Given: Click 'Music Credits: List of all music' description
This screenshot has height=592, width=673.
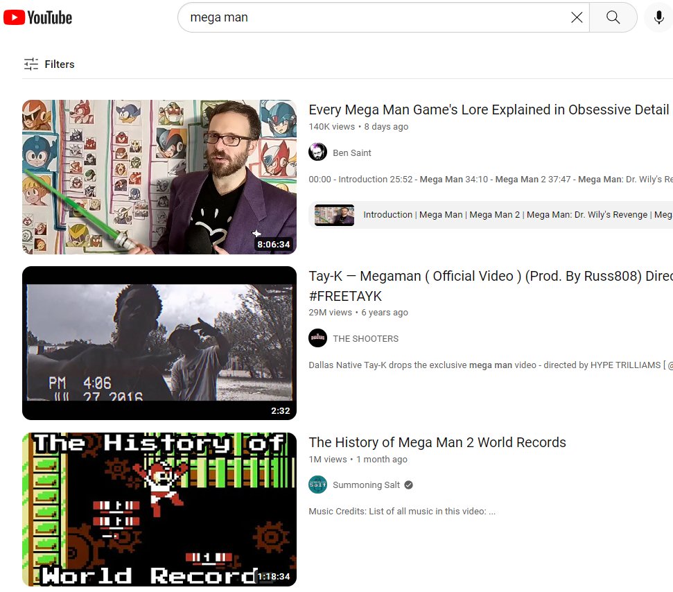Looking at the screenshot, I should pyautogui.click(x=402, y=512).
